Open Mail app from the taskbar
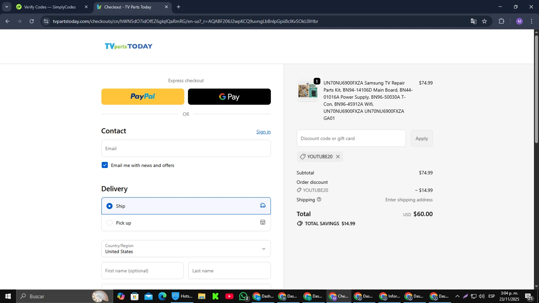539x303 pixels. 149,296
